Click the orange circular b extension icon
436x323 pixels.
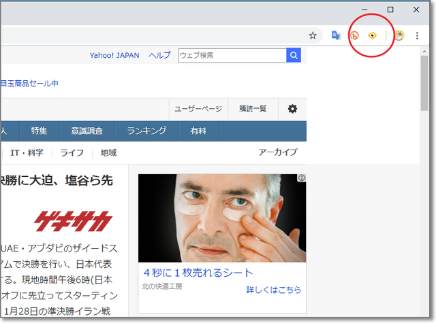pos(354,35)
